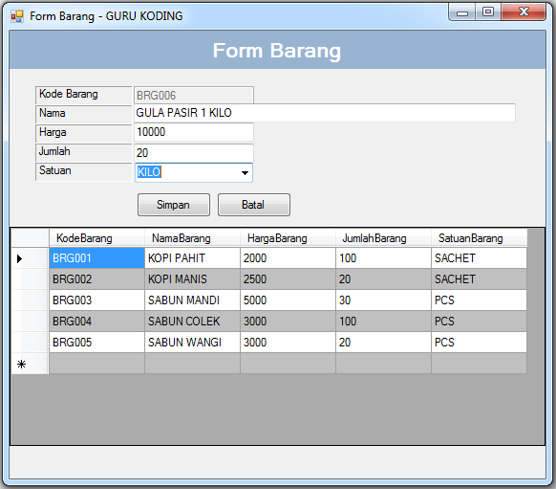Select quantity cell 30
Image resolution: width=556 pixels, height=489 pixels.
click(x=384, y=300)
